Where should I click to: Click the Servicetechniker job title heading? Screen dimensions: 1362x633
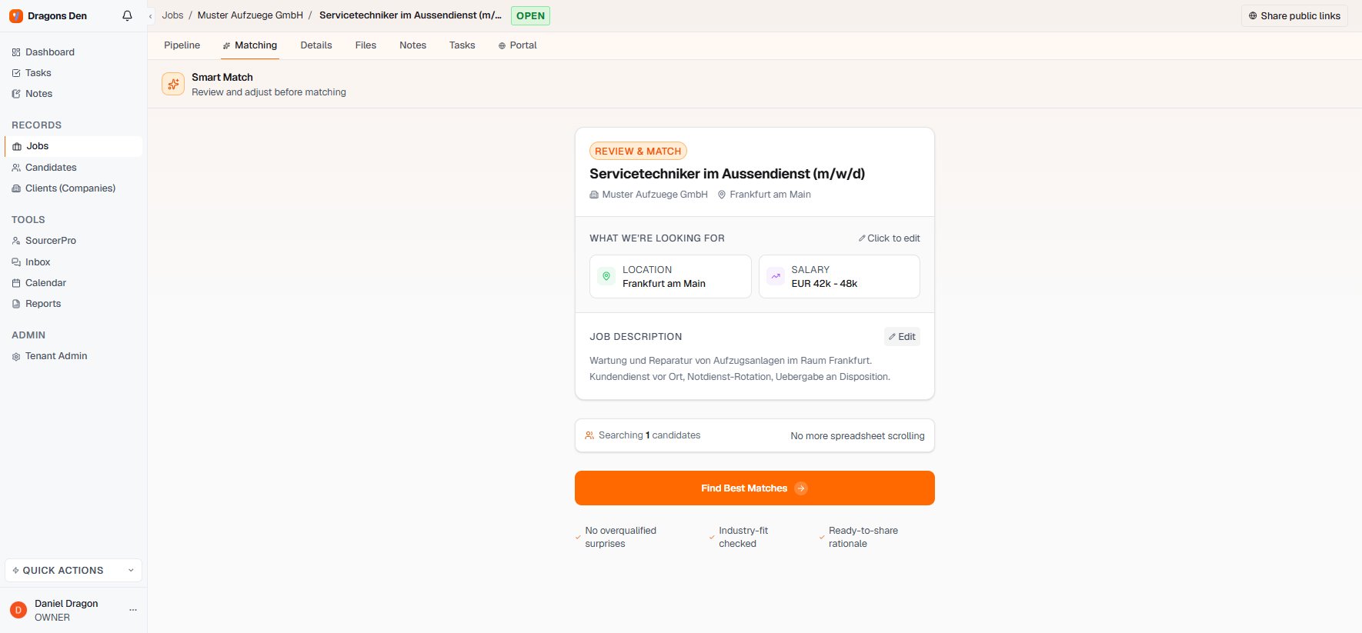[727, 174]
